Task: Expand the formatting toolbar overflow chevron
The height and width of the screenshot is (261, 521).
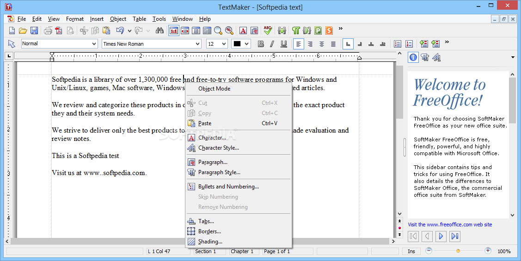Action: [447, 42]
